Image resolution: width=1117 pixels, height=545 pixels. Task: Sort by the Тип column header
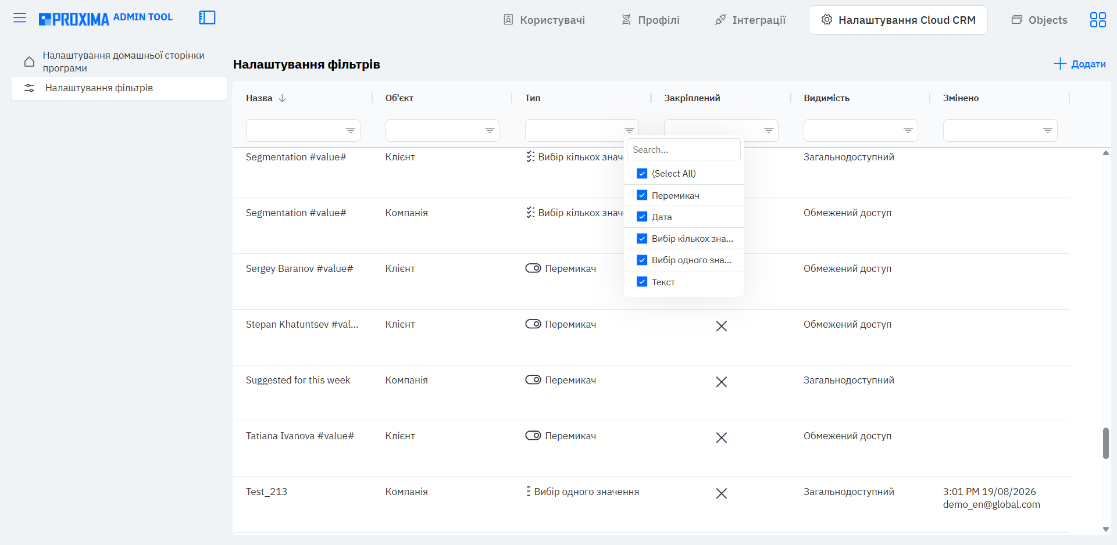pyautogui.click(x=533, y=98)
